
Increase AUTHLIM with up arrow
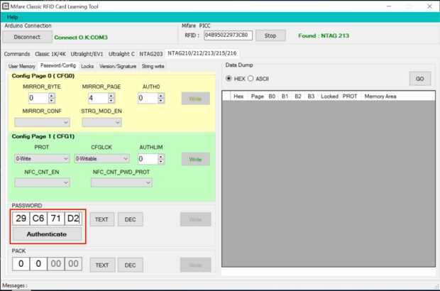[161, 157]
